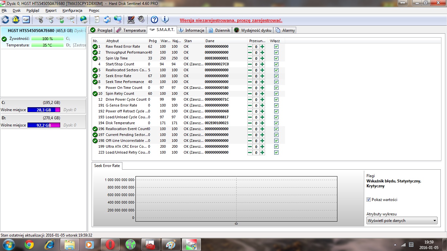Toggle the Pokaż wartości checkbox
This screenshot has height=251, width=447.
(368, 200)
